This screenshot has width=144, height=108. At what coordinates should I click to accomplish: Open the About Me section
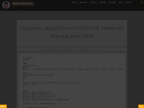point(83,2)
